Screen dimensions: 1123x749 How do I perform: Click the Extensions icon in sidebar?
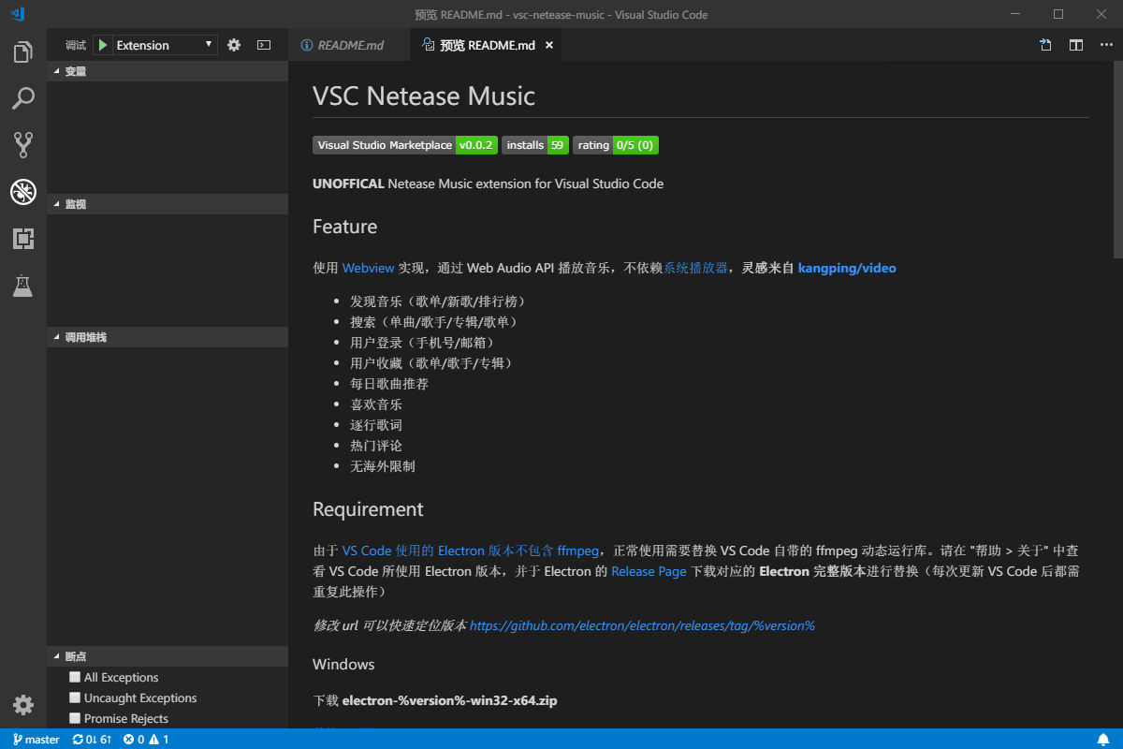point(22,239)
